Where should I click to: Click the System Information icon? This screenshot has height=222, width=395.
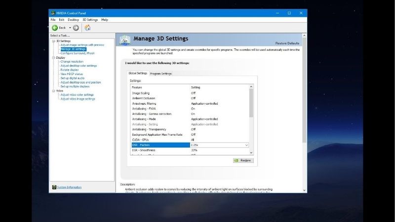coord(54,187)
